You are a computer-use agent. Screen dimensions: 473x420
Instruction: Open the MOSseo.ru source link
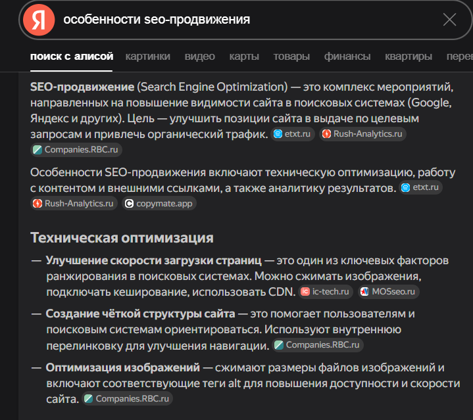(x=389, y=292)
